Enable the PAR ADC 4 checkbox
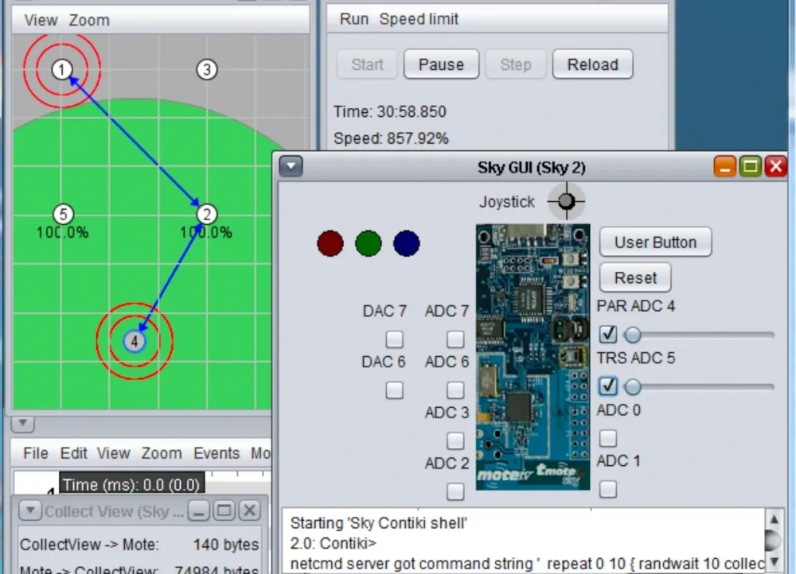This screenshot has width=796, height=574. [x=607, y=334]
